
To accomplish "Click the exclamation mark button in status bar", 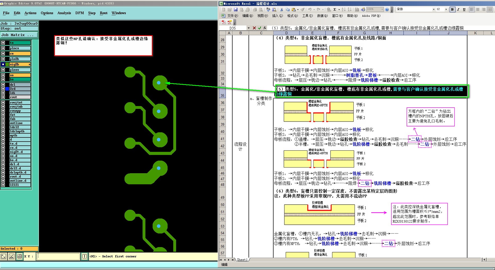I will [x=85, y=256].
